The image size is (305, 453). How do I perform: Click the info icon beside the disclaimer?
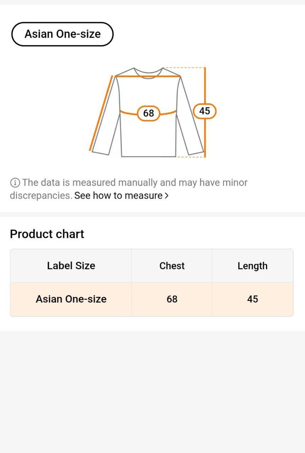15,183
